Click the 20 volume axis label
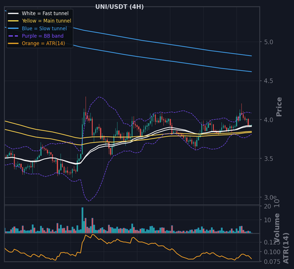 click(268, 206)
